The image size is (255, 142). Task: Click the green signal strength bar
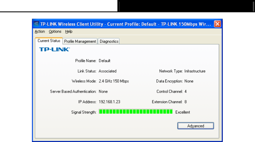[x=136, y=112]
